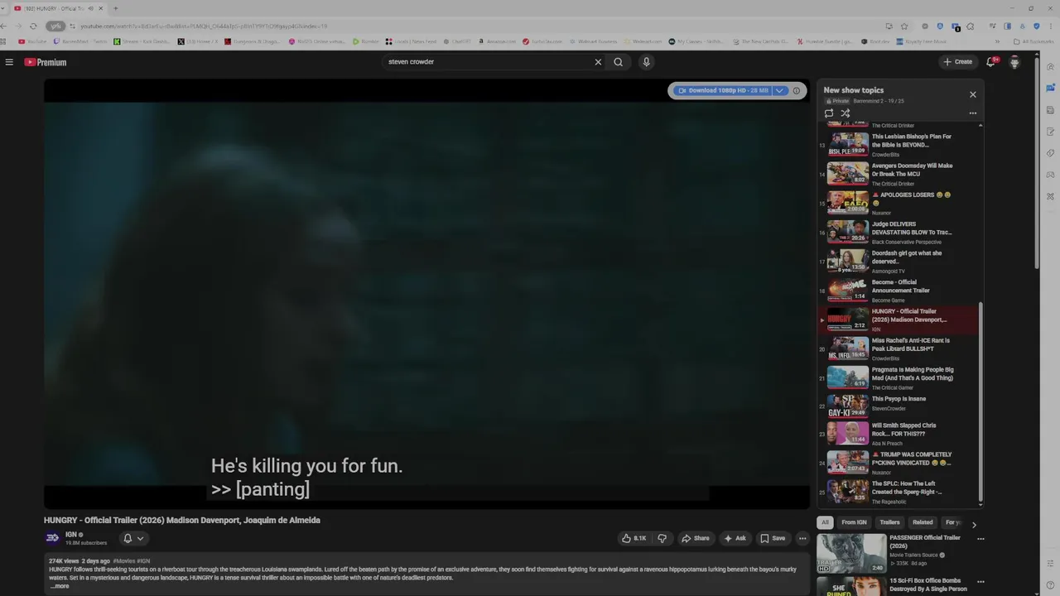The image size is (1060, 596).
Task: Open the IGN channel name link
Action: click(x=71, y=535)
